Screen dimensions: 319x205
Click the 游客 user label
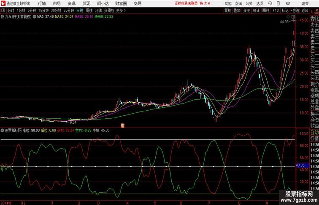[x=305, y=3]
